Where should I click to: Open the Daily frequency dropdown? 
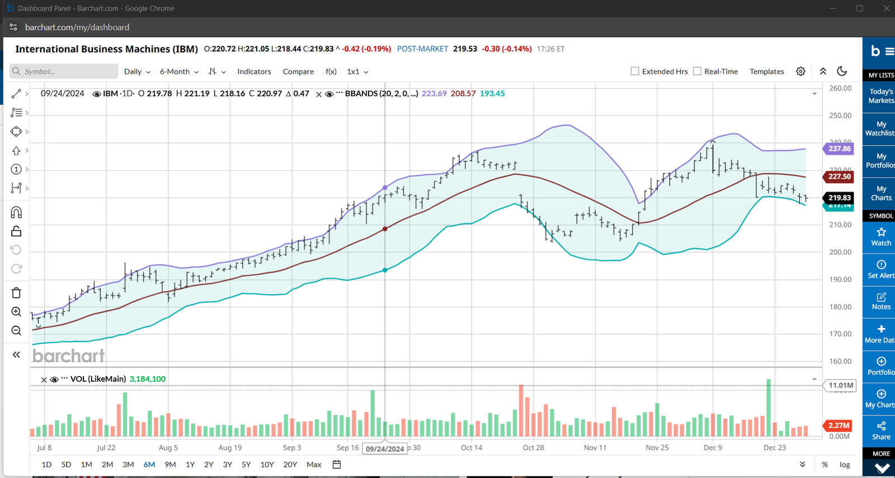click(x=137, y=72)
